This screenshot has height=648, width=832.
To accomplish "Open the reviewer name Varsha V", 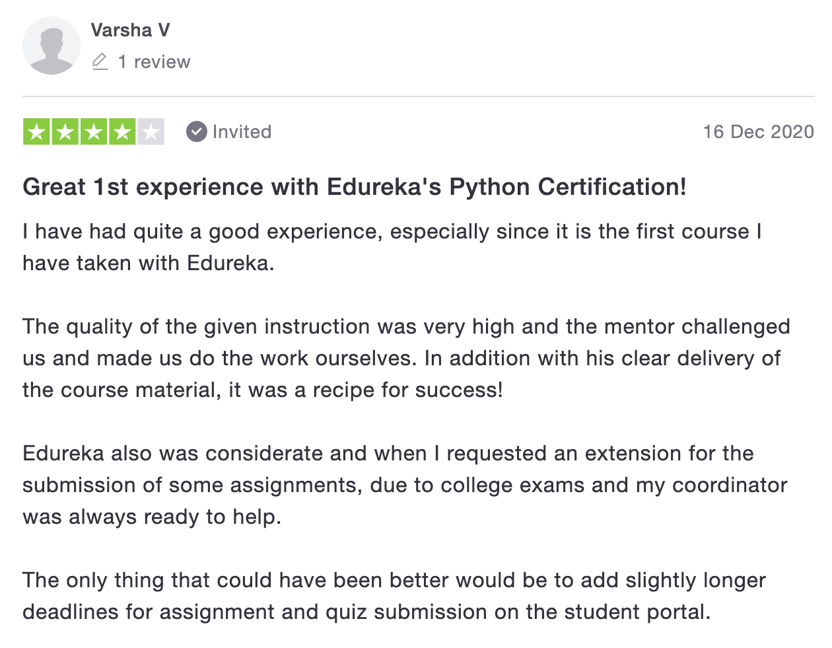I will (130, 30).
